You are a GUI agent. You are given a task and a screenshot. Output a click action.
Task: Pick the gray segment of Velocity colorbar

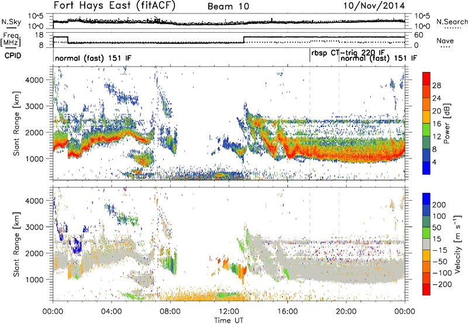click(x=426, y=244)
